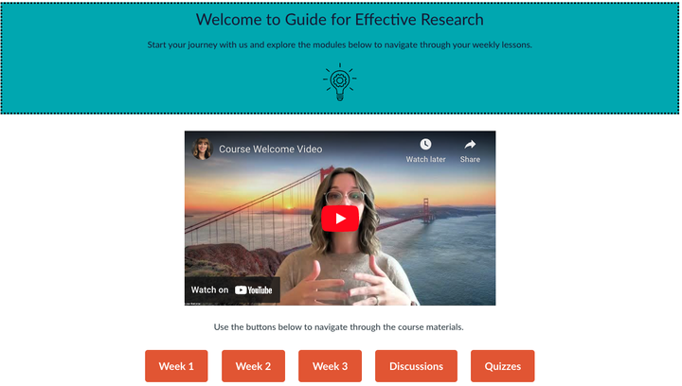
Task: Click the 'Watch later' text label
Action: pyautogui.click(x=426, y=159)
